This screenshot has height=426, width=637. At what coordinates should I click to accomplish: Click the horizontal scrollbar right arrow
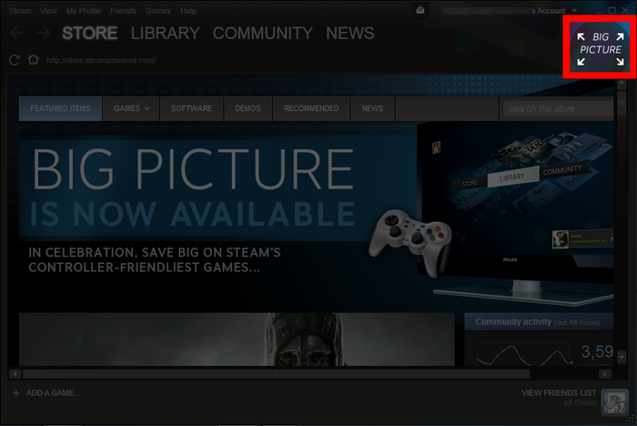[605, 373]
